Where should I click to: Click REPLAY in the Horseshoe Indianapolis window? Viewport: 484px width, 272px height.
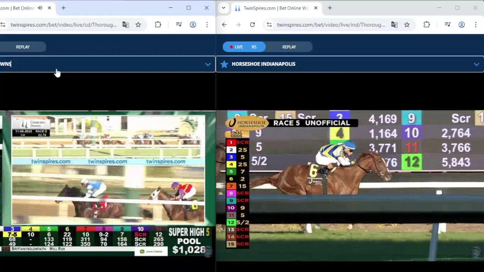pos(289,47)
